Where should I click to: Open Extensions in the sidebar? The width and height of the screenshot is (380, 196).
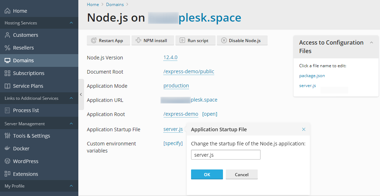click(39, 174)
